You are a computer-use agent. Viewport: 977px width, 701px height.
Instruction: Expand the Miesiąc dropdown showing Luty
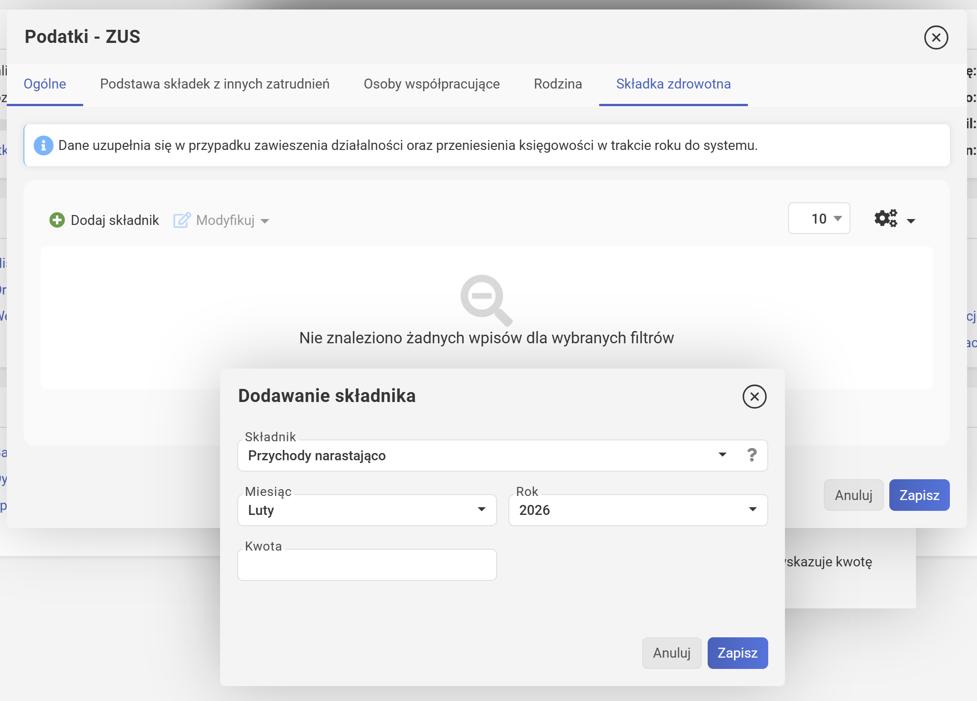click(366, 510)
